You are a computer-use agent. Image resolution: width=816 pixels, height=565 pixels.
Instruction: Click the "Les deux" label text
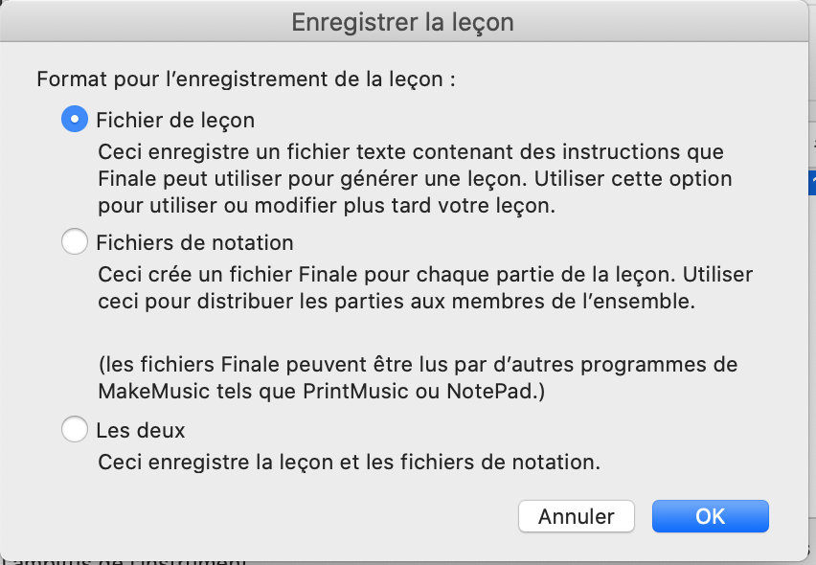click(x=141, y=430)
